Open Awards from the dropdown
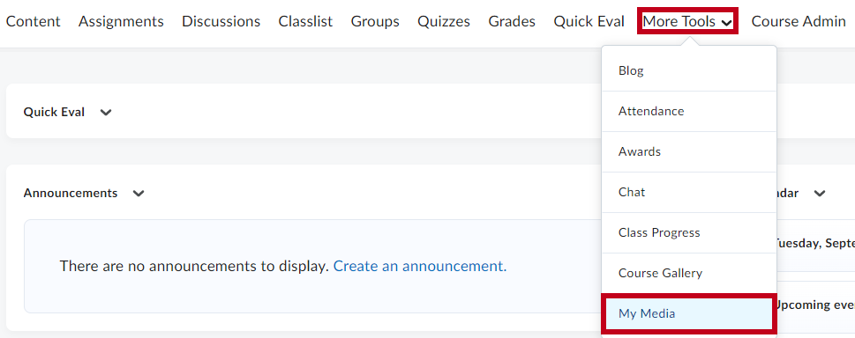Screen dimensions: 855x338 (x=689, y=152)
